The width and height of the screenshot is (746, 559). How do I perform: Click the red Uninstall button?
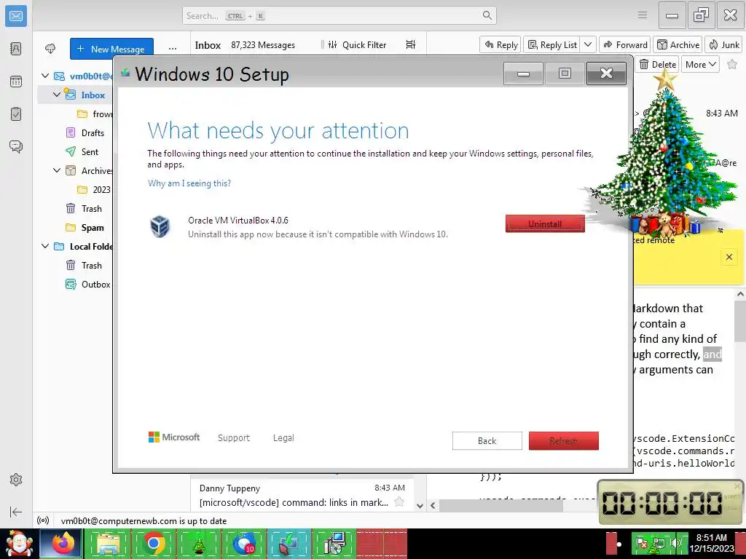(x=545, y=223)
